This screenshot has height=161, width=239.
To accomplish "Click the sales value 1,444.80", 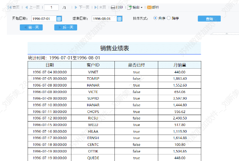I will (x=180, y=105).
